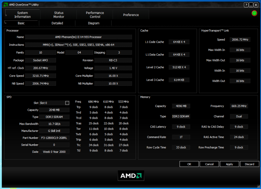Select the Width Out value 16 bits
Image resolution: width=261 pixels, height=189 pixels.
pos(240,81)
